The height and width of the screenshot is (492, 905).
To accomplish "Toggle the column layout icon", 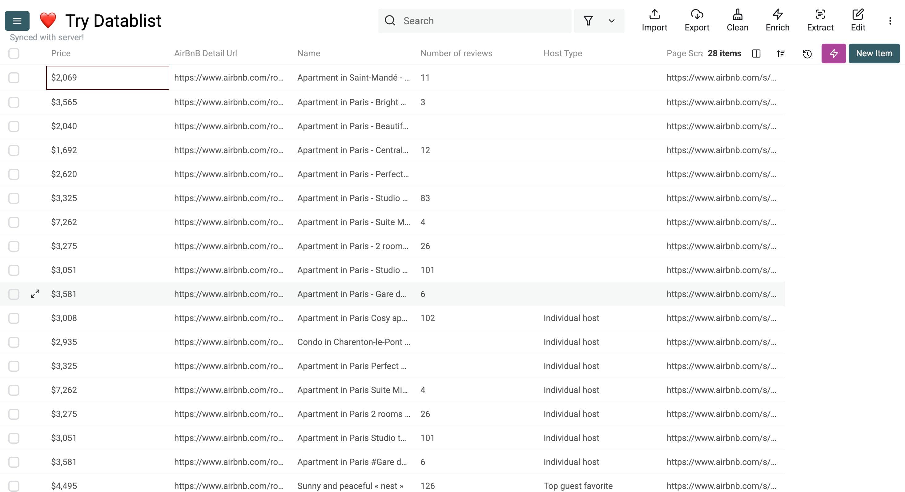I will (756, 54).
